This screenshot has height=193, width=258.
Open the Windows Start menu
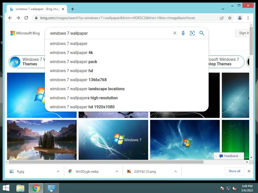pos(6,188)
